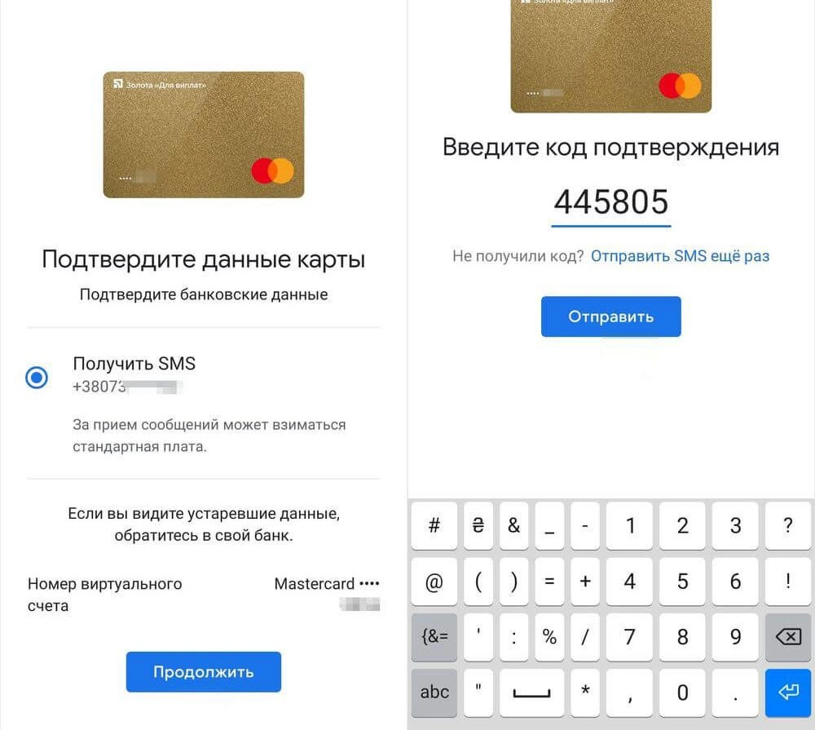Switch keyboard to abc letters
The image size is (815, 730).
click(x=434, y=692)
